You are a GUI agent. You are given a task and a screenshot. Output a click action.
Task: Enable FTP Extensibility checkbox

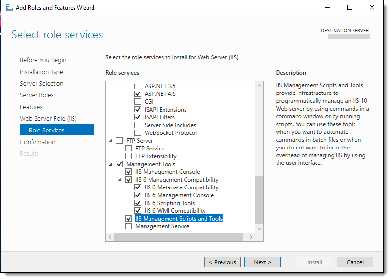pyautogui.click(x=129, y=156)
